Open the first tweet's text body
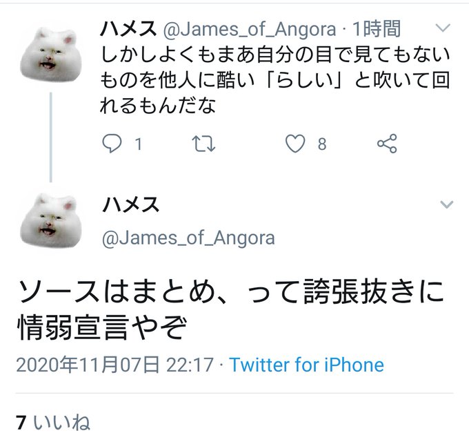The width and height of the screenshot is (469, 442). coord(275,80)
